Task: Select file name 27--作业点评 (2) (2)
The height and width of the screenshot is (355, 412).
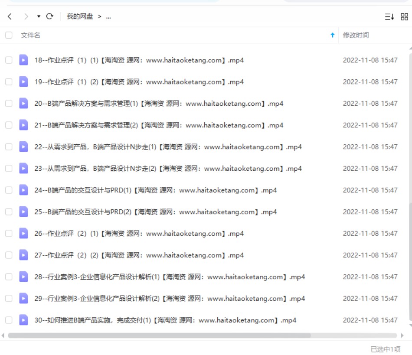Action: 139,255
